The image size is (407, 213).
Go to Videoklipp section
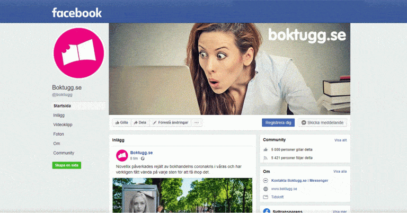click(x=63, y=125)
